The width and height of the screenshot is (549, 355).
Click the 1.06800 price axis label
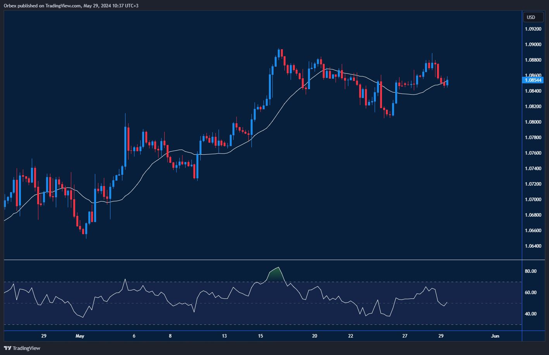click(x=533, y=215)
